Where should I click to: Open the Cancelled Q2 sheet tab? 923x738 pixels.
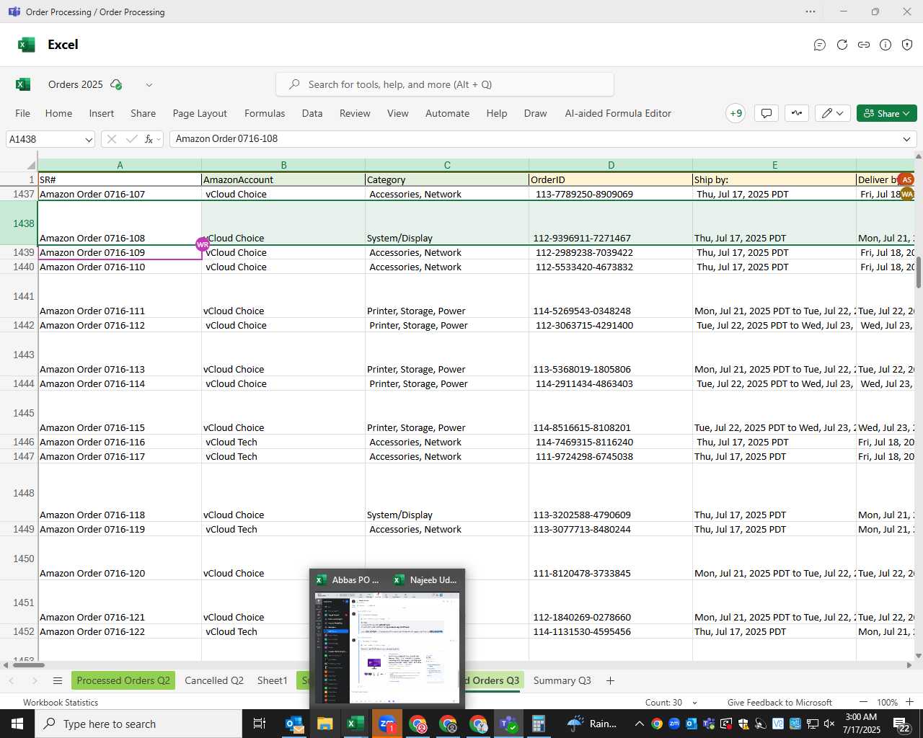(214, 680)
